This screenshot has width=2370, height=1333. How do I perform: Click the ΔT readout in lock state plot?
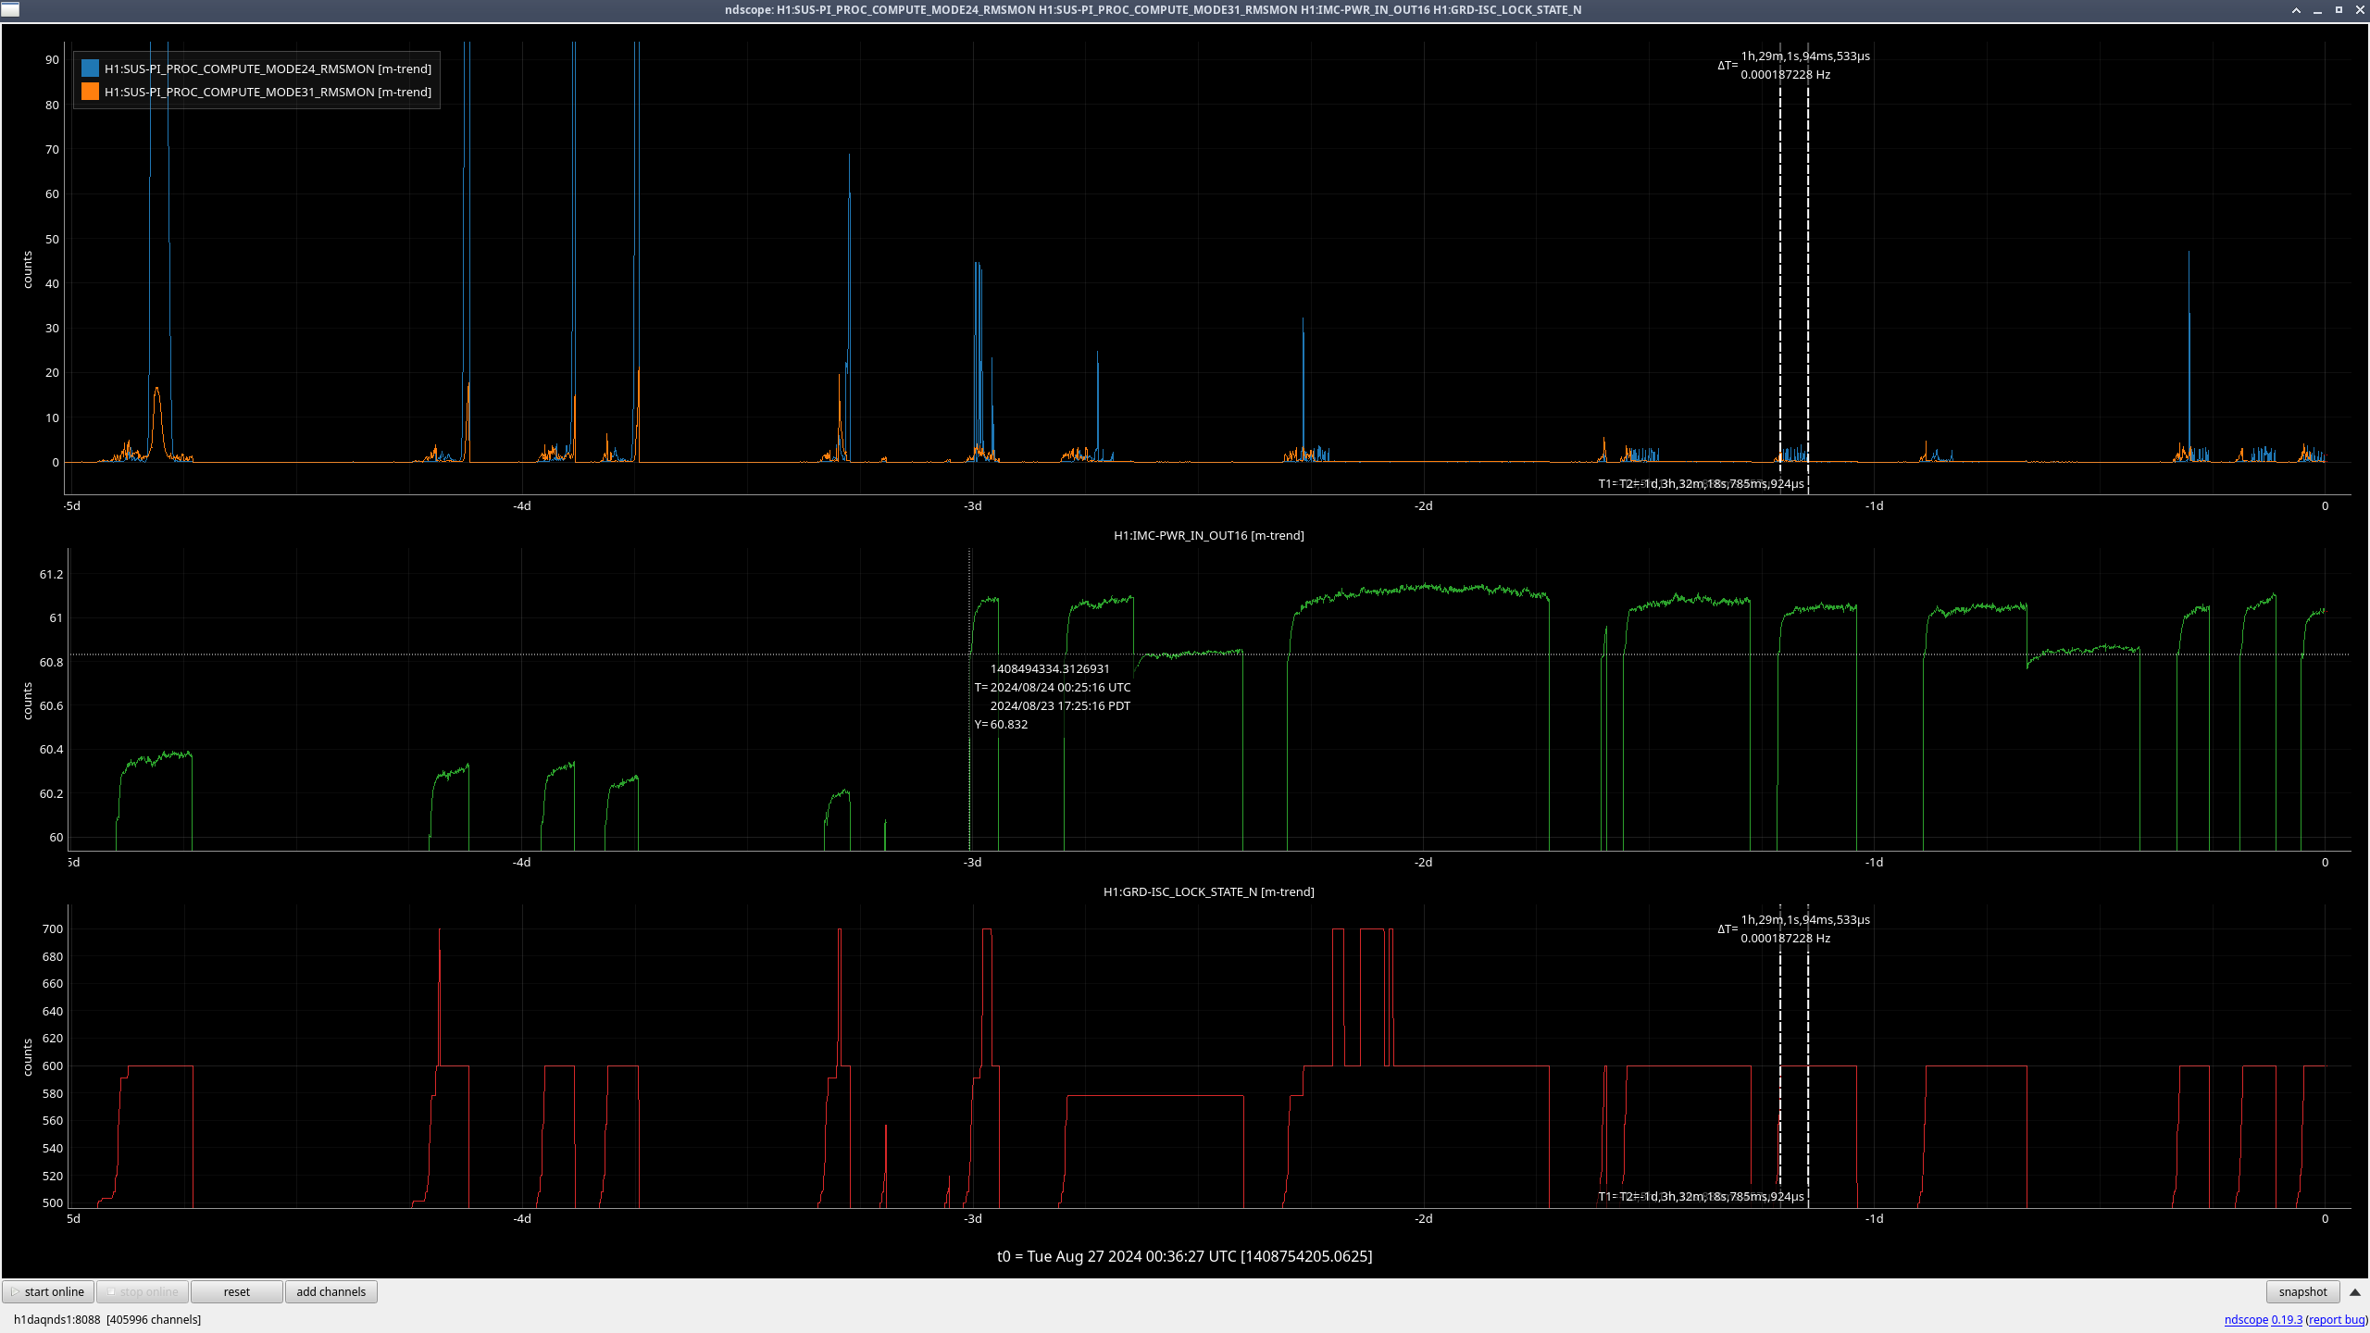coord(1793,928)
